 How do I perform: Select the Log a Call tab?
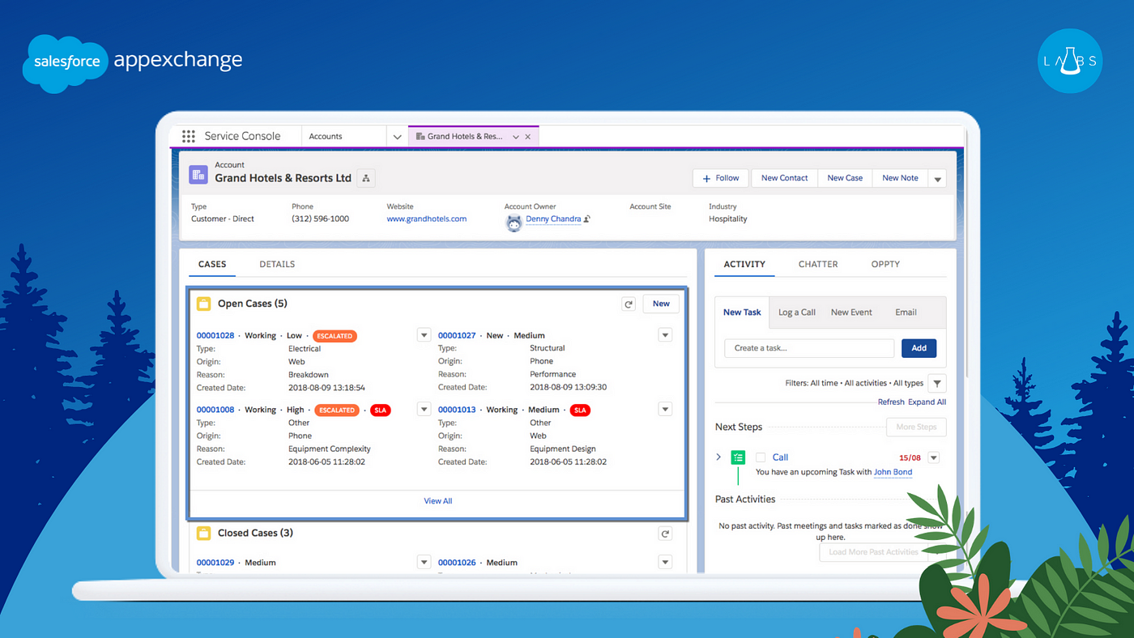point(797,313)
